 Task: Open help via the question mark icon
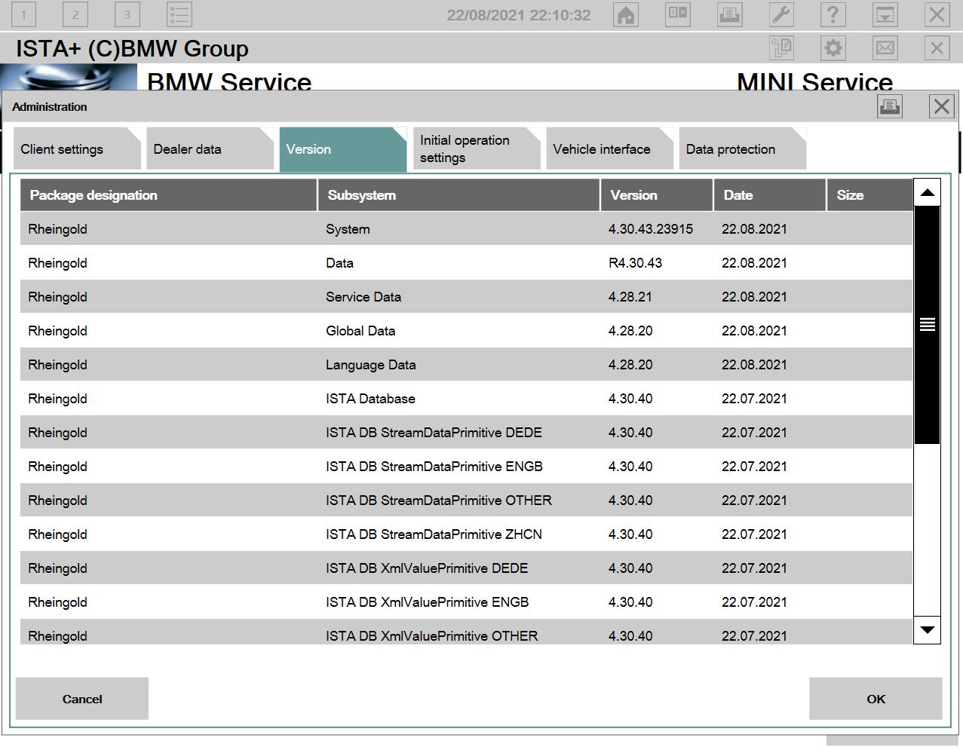click(x=832, y=14)
